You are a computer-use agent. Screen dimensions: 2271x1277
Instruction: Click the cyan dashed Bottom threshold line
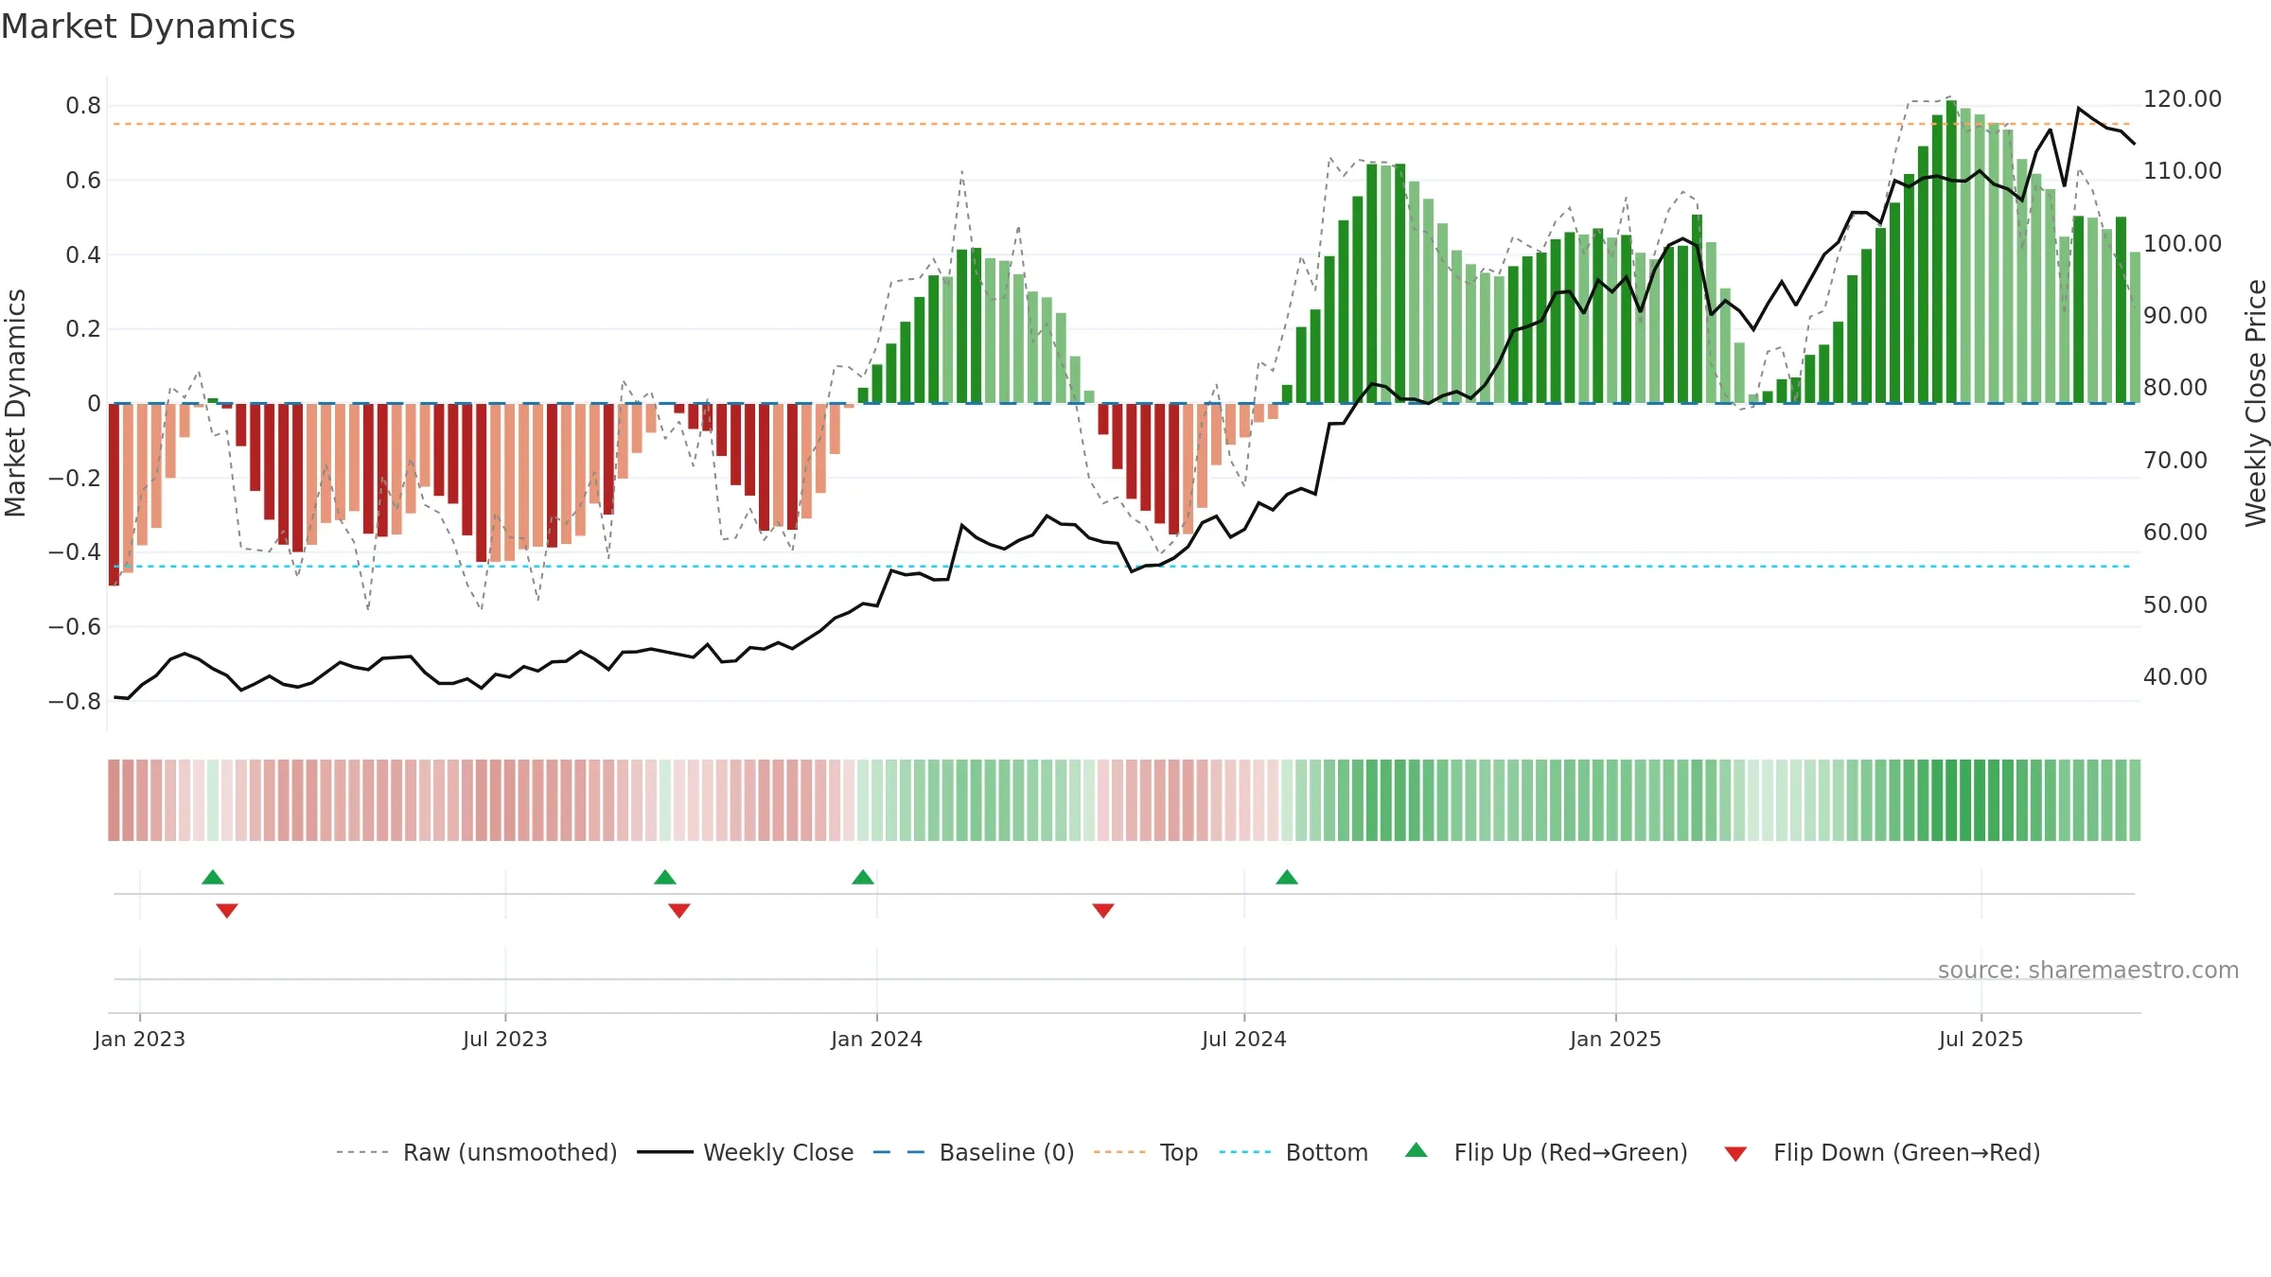pos(1121,567)
